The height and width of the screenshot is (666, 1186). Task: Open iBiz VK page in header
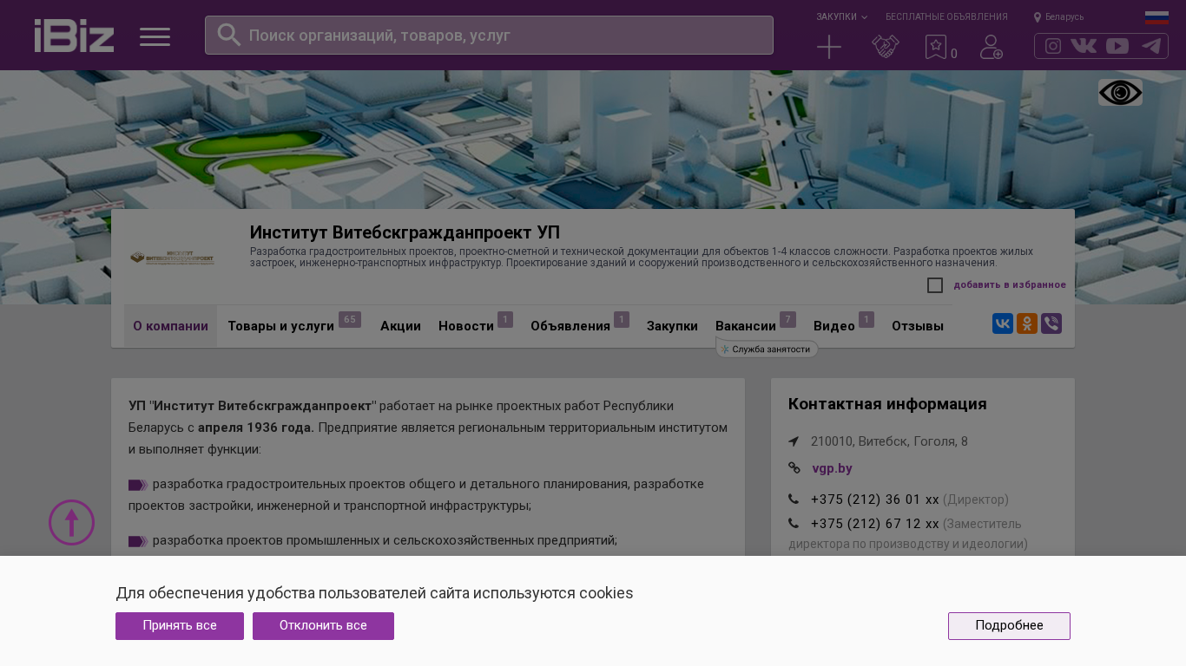1084,46
